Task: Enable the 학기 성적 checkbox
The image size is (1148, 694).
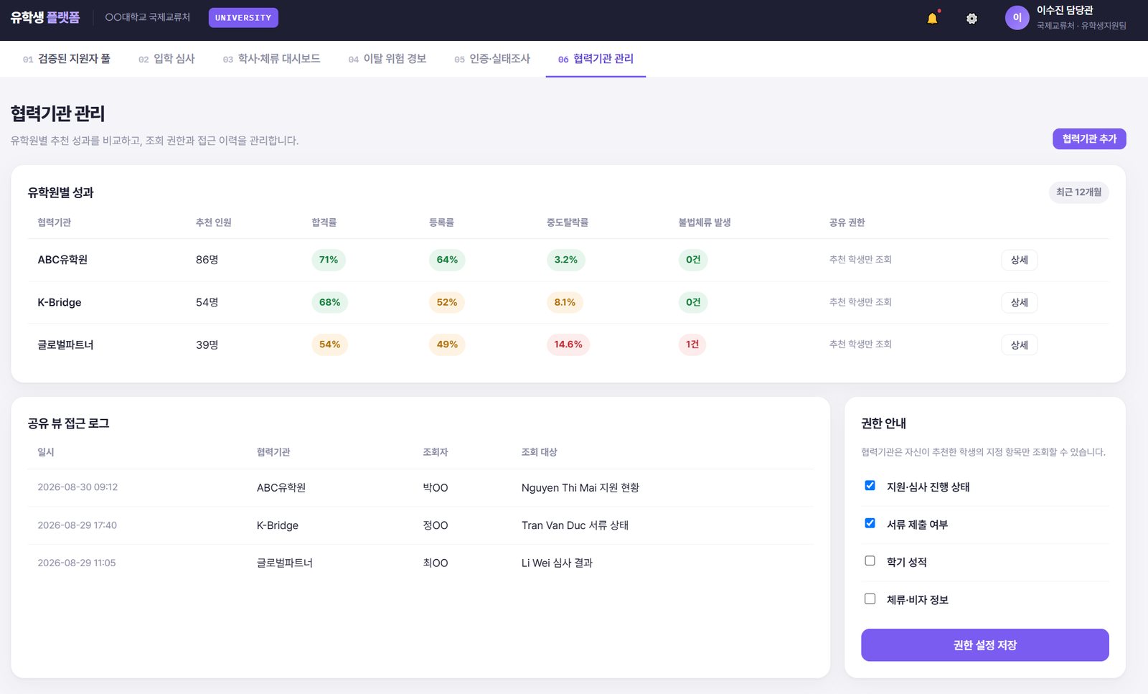Action: pos(870,561)
